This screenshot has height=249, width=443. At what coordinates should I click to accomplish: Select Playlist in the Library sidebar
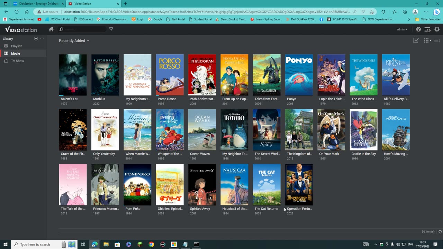tap(23, 46)
